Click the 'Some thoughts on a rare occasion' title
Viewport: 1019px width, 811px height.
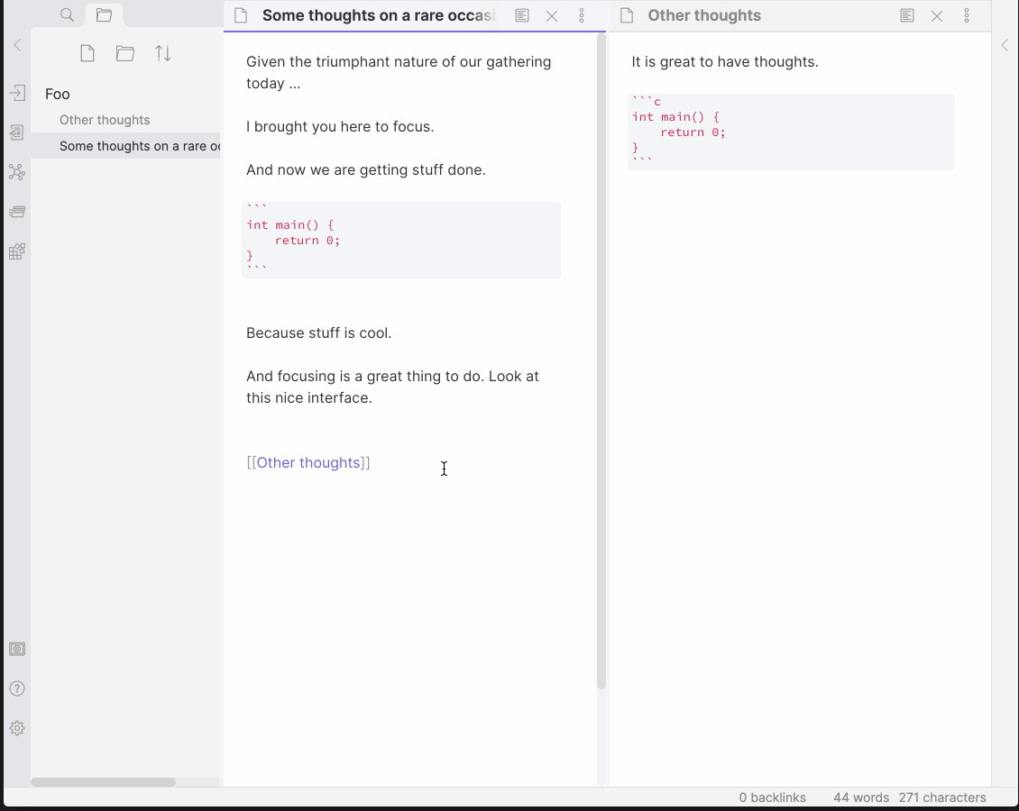point(378,15)
